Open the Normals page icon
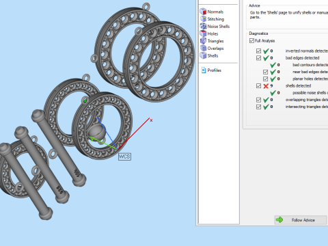Image resolution: width=328 pixels, height=246 pixels. click(203, 12)
